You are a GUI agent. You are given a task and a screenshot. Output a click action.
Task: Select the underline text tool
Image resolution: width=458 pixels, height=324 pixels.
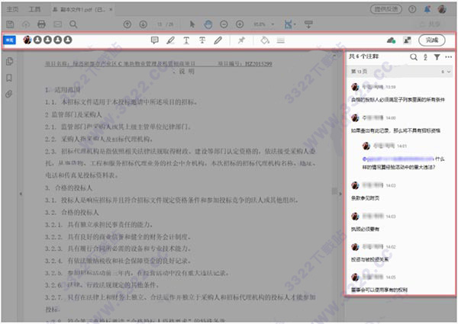[x=186, y=40]
